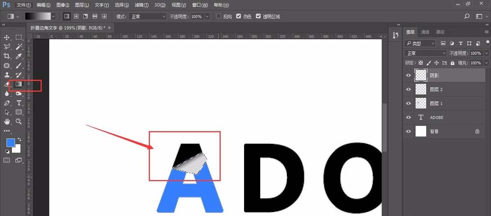Screen dimensions: 491x216
Task: Select the Clone Stamp tool
Action: click(x=6, y=75)
